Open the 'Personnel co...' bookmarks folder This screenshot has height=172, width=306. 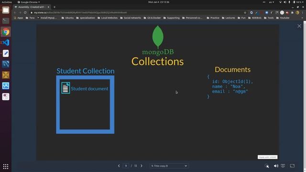(192, 18)
